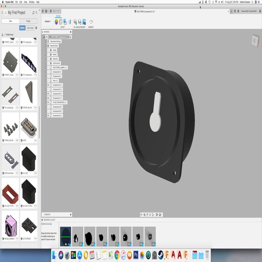
Task: Toggle visibility of Component21:1
Action: point(48,116)
